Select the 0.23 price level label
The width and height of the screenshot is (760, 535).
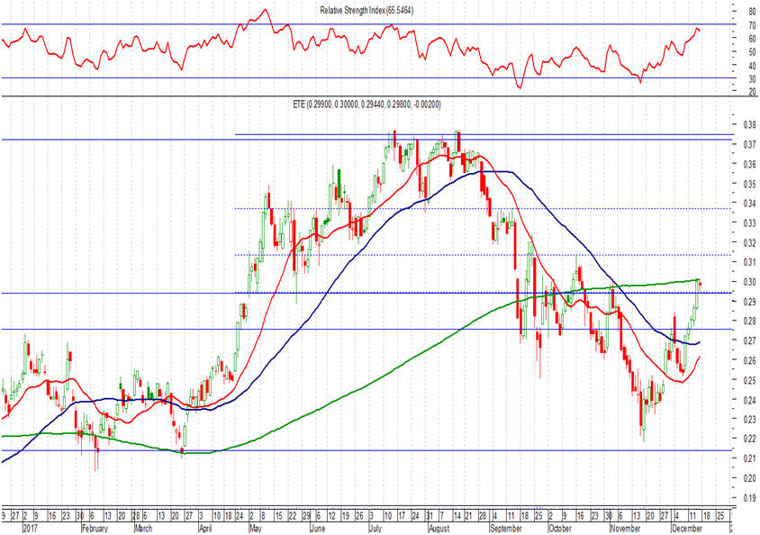[x=750, y=419]
